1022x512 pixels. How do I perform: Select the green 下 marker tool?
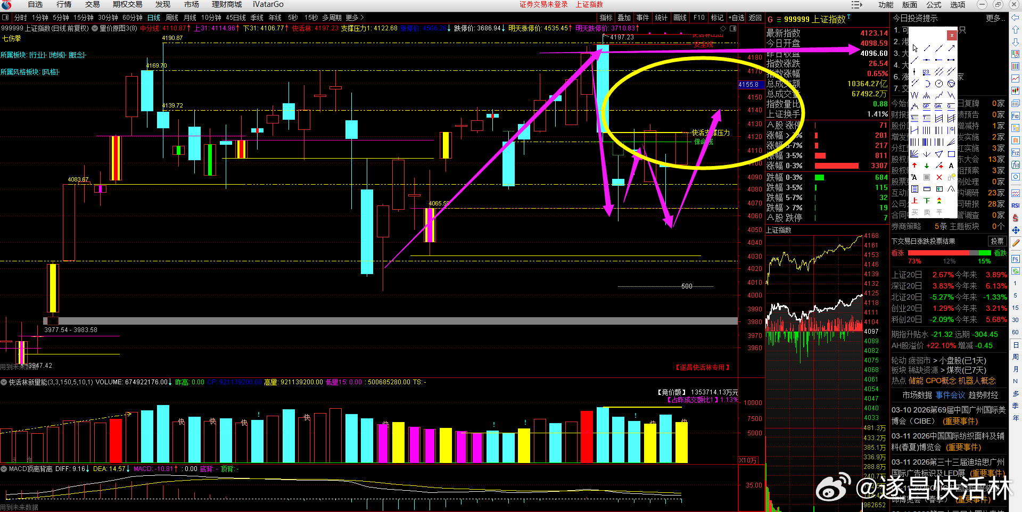(927, 201)
